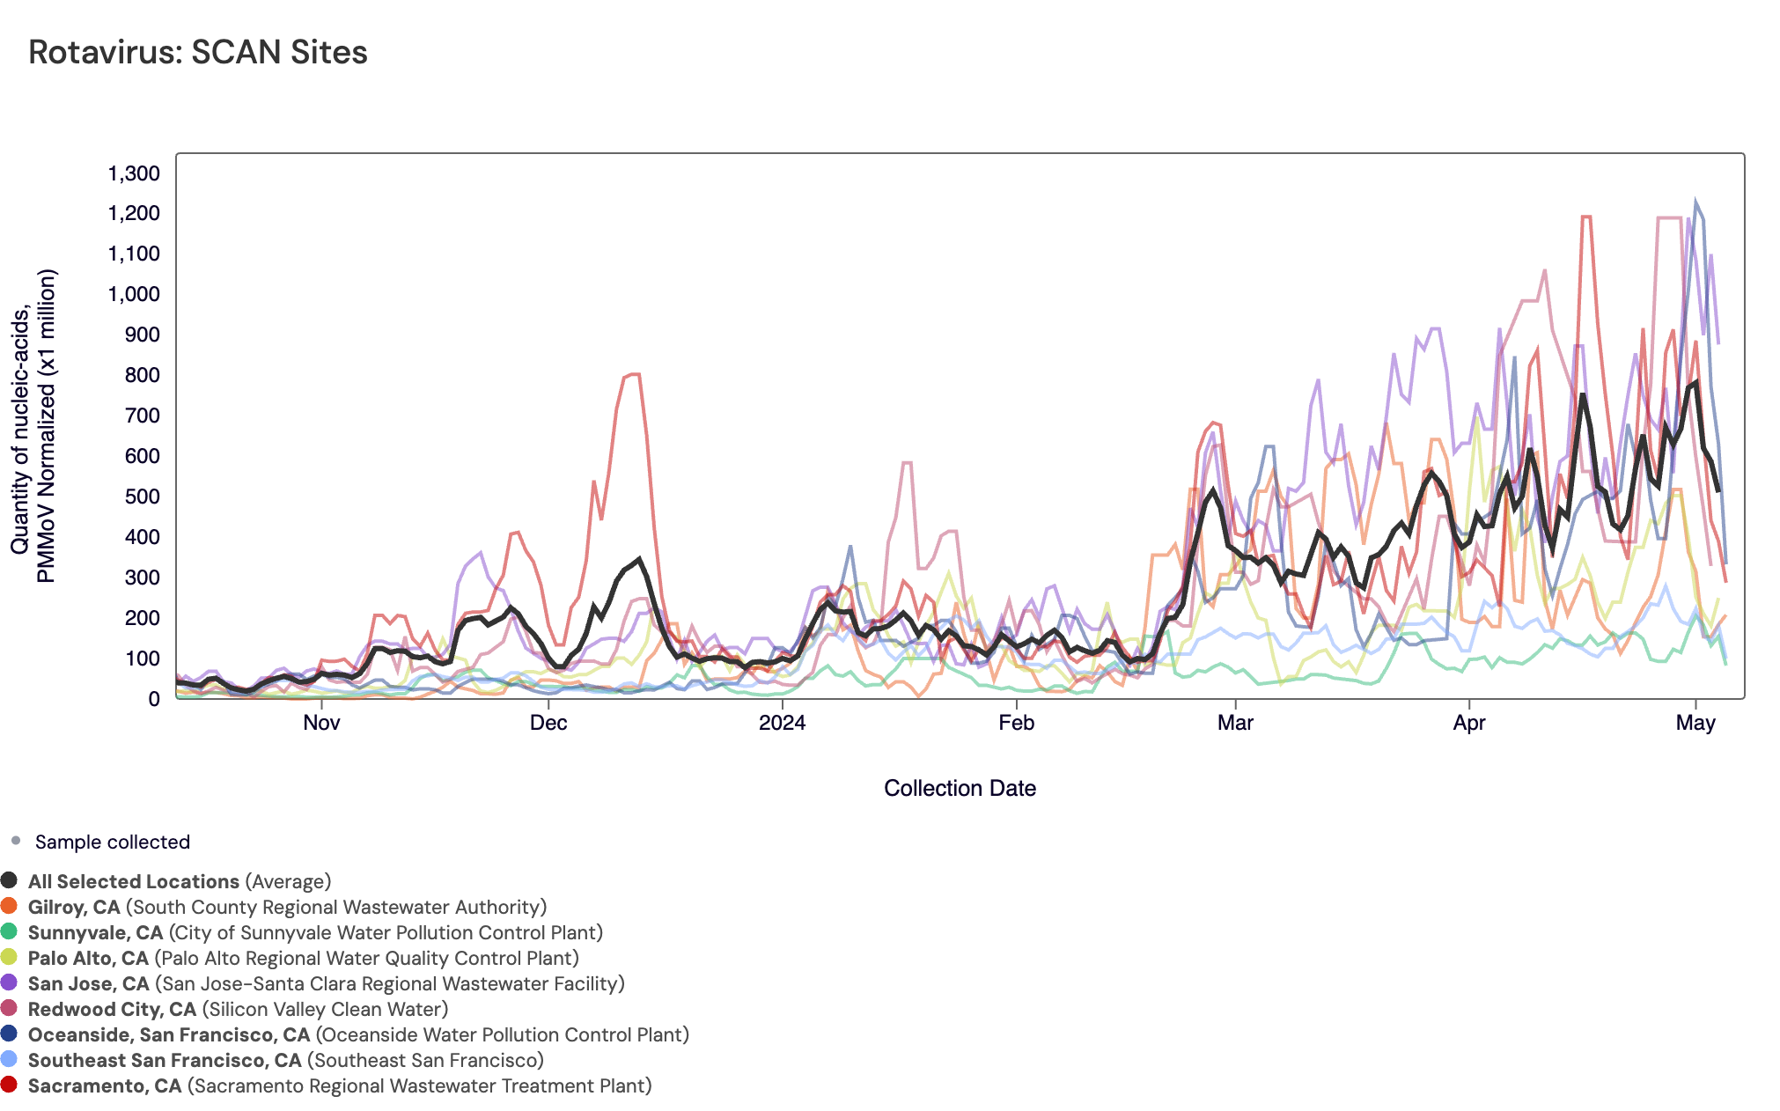Click the red Sacramento legend dot
1780x1111 pixels.
point(9,1085)
